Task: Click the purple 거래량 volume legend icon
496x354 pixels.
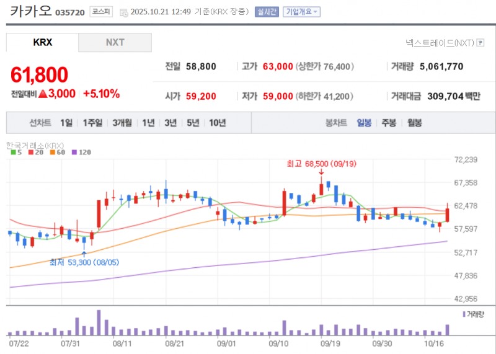Action: 464,315
